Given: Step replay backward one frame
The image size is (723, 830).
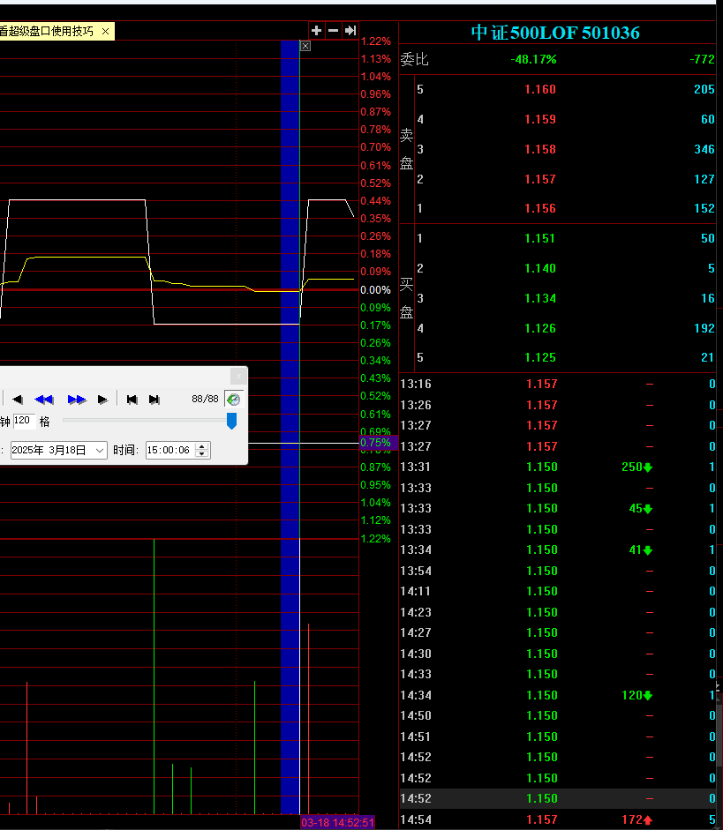Looking at the screenshot, I should click(x=17, y=400).
